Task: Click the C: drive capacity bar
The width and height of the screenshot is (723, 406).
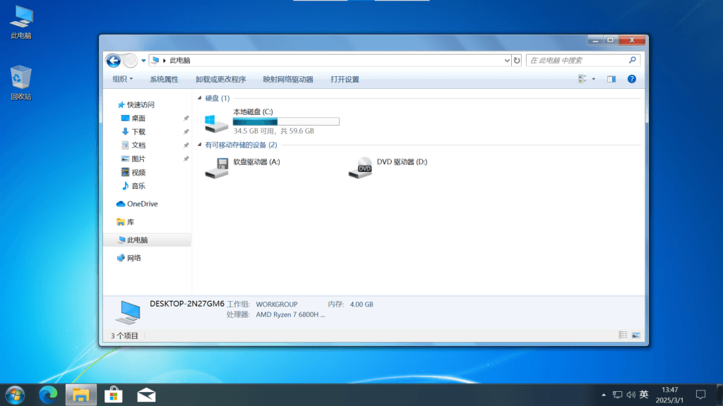Action: pos(285,121)
